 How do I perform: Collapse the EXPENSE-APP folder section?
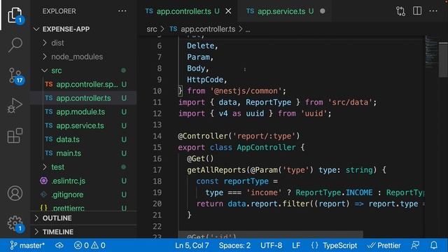click(83, 29)
